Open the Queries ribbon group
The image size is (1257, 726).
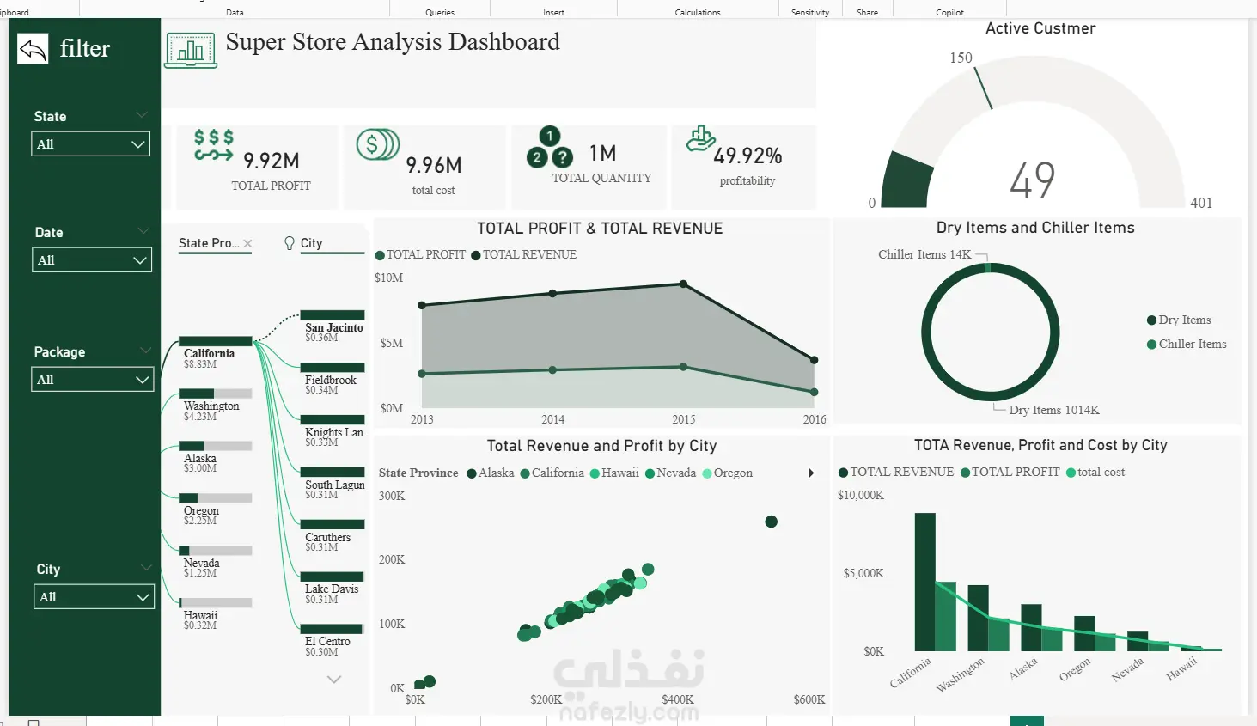tap(440, 12)
